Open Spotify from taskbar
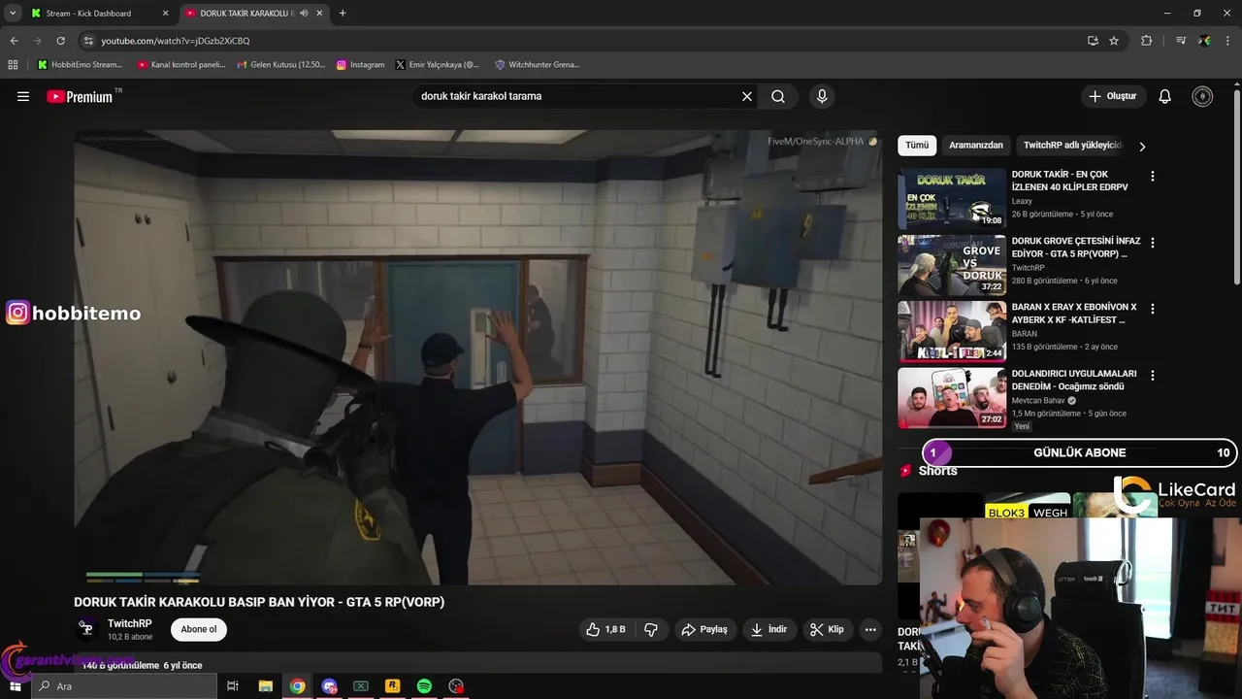Image resolution: width=1242 pixels, height=699 pixels. point(424,686)
